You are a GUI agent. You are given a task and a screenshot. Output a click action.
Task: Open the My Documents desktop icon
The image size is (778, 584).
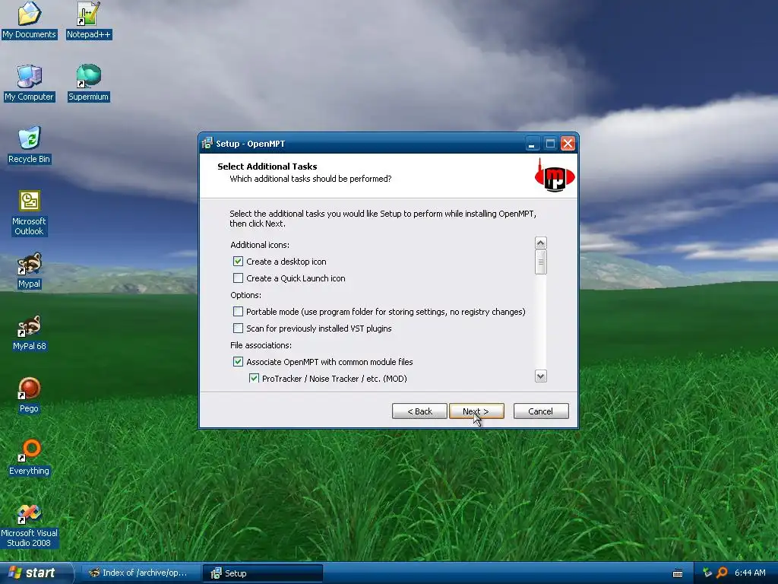point(29,21)
